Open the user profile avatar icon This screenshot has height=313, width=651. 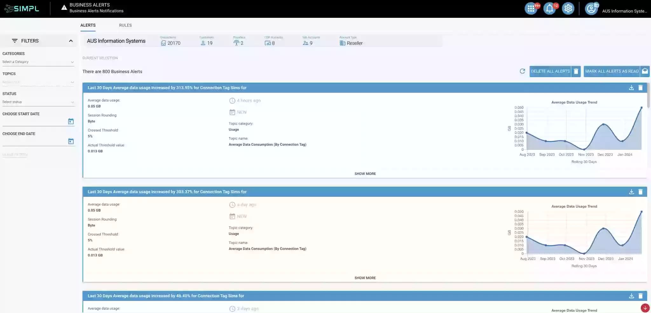click(591, 9)
